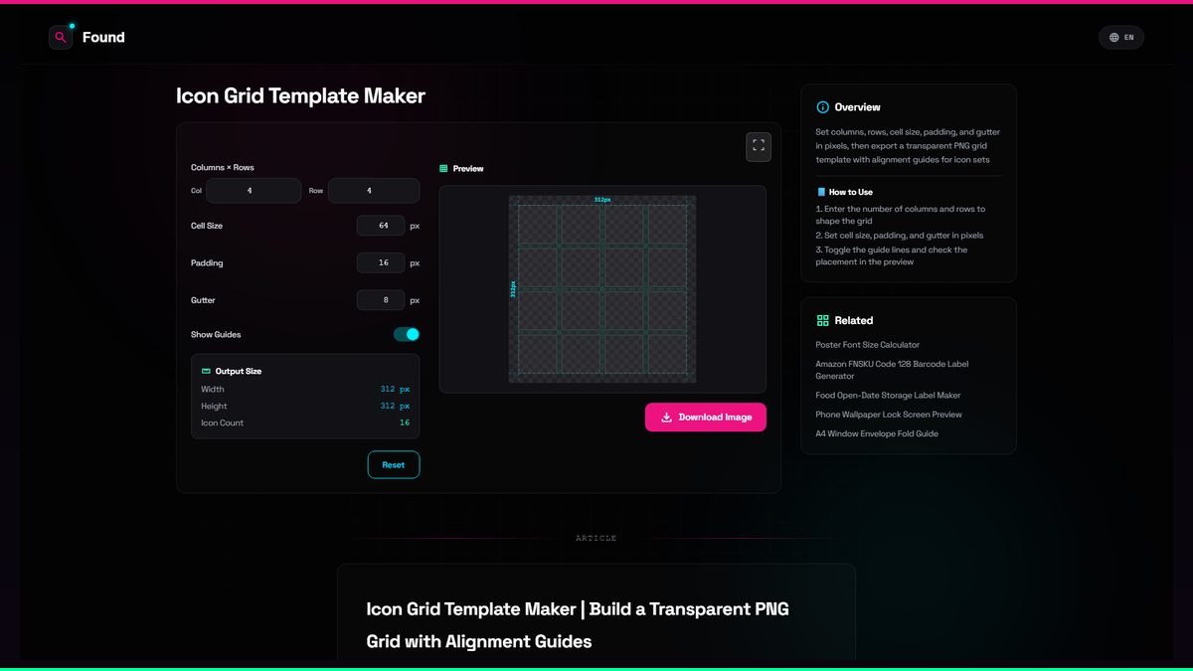Click the Related grid icon
The width and height of the screenshot is (1193, 671).
pyautogui.click(x=822, y=321)
